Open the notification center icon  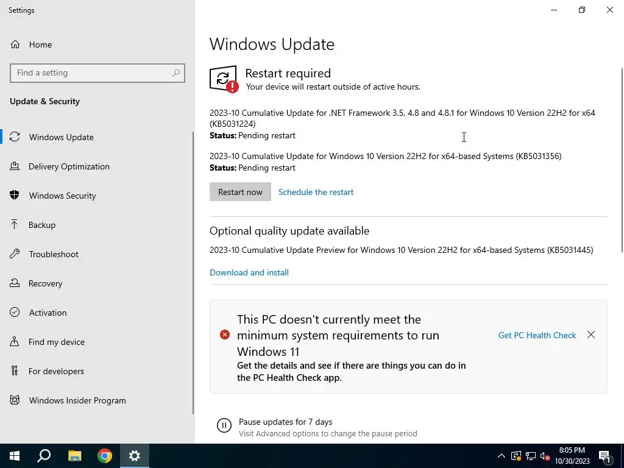tap(604, 456)
